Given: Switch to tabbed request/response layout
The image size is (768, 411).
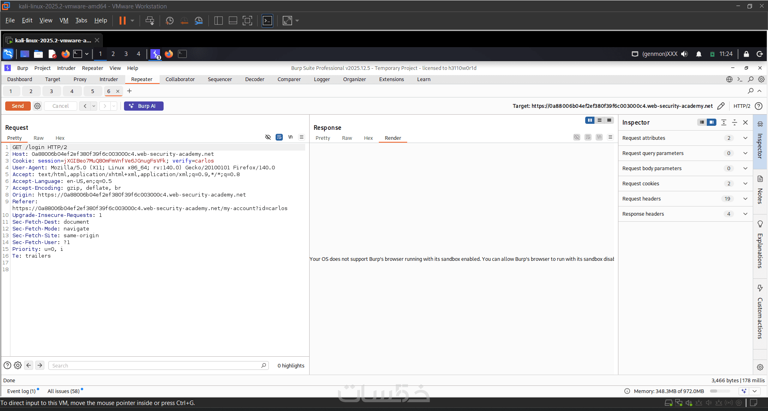Looking at the screenshot, I should click(609, 120).
